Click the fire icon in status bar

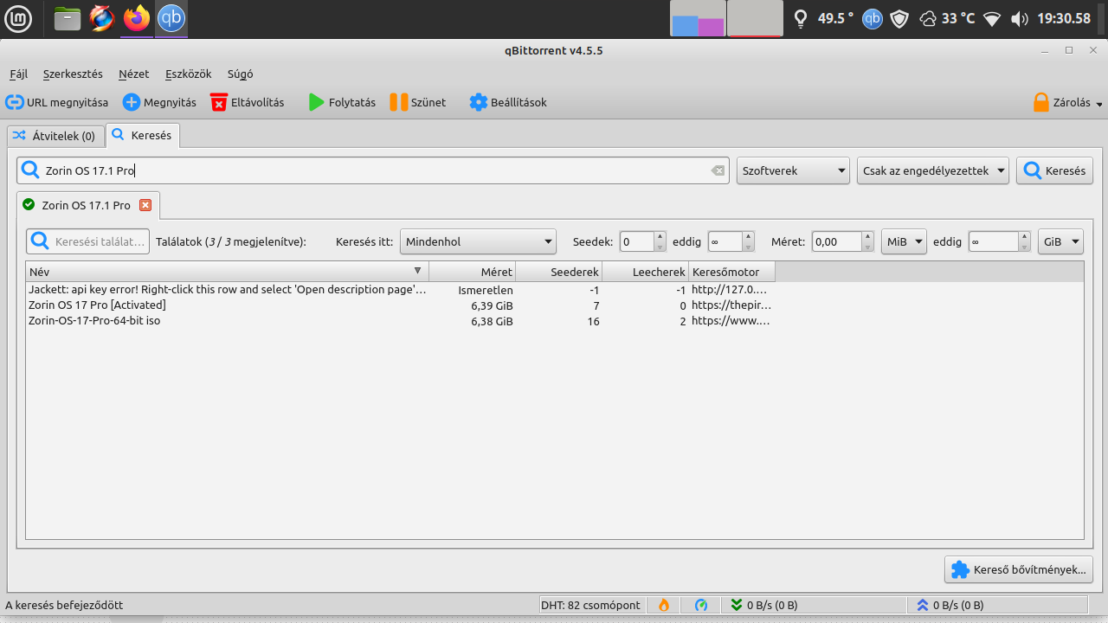click(664, 605)
